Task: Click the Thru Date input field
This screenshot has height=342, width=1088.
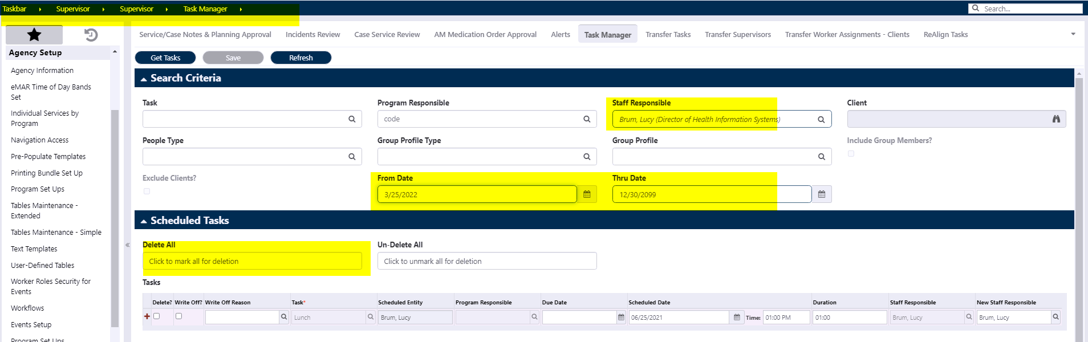Action: (712, 194)
